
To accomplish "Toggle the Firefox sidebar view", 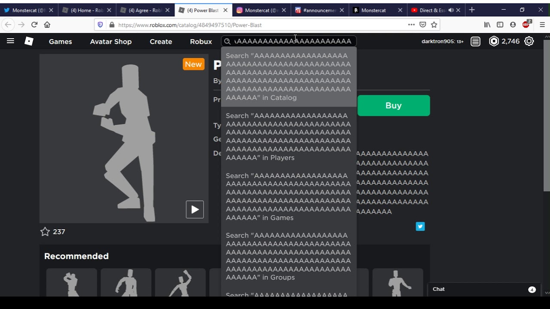I will 500,25.
